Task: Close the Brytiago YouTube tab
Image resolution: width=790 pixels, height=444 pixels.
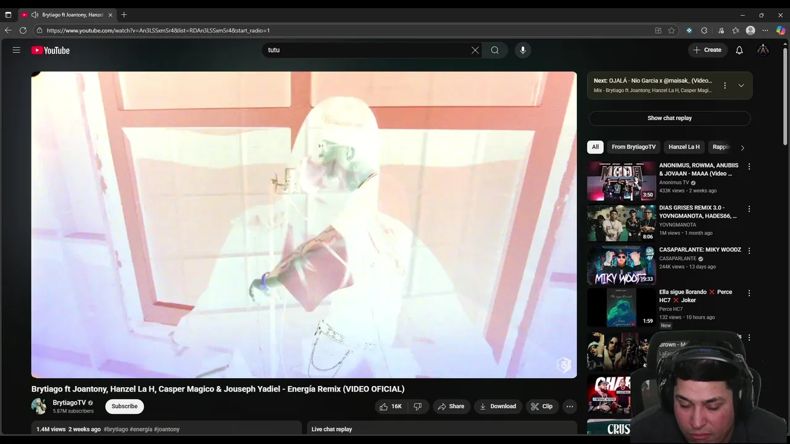Action: (110, 15)
